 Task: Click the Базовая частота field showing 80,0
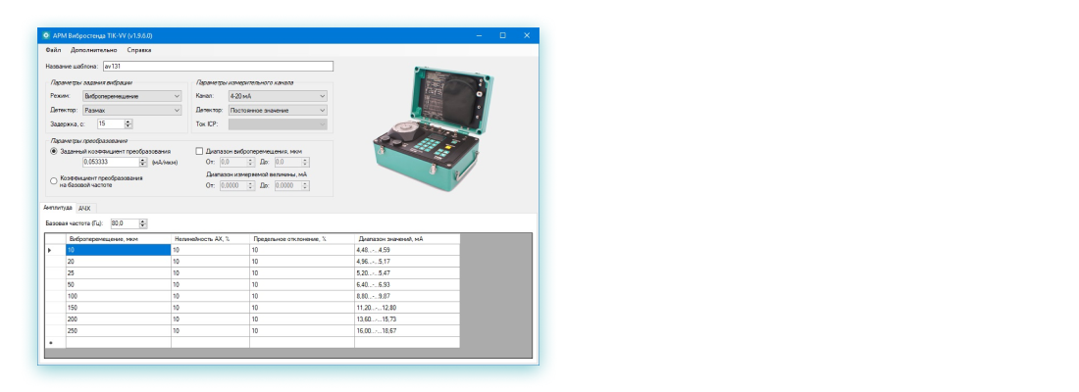[125, 223]
